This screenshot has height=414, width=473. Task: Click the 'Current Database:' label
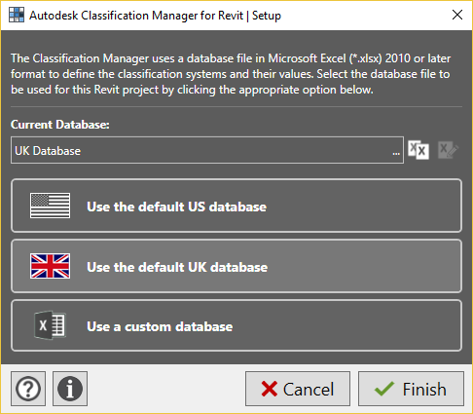click(60, 125)
